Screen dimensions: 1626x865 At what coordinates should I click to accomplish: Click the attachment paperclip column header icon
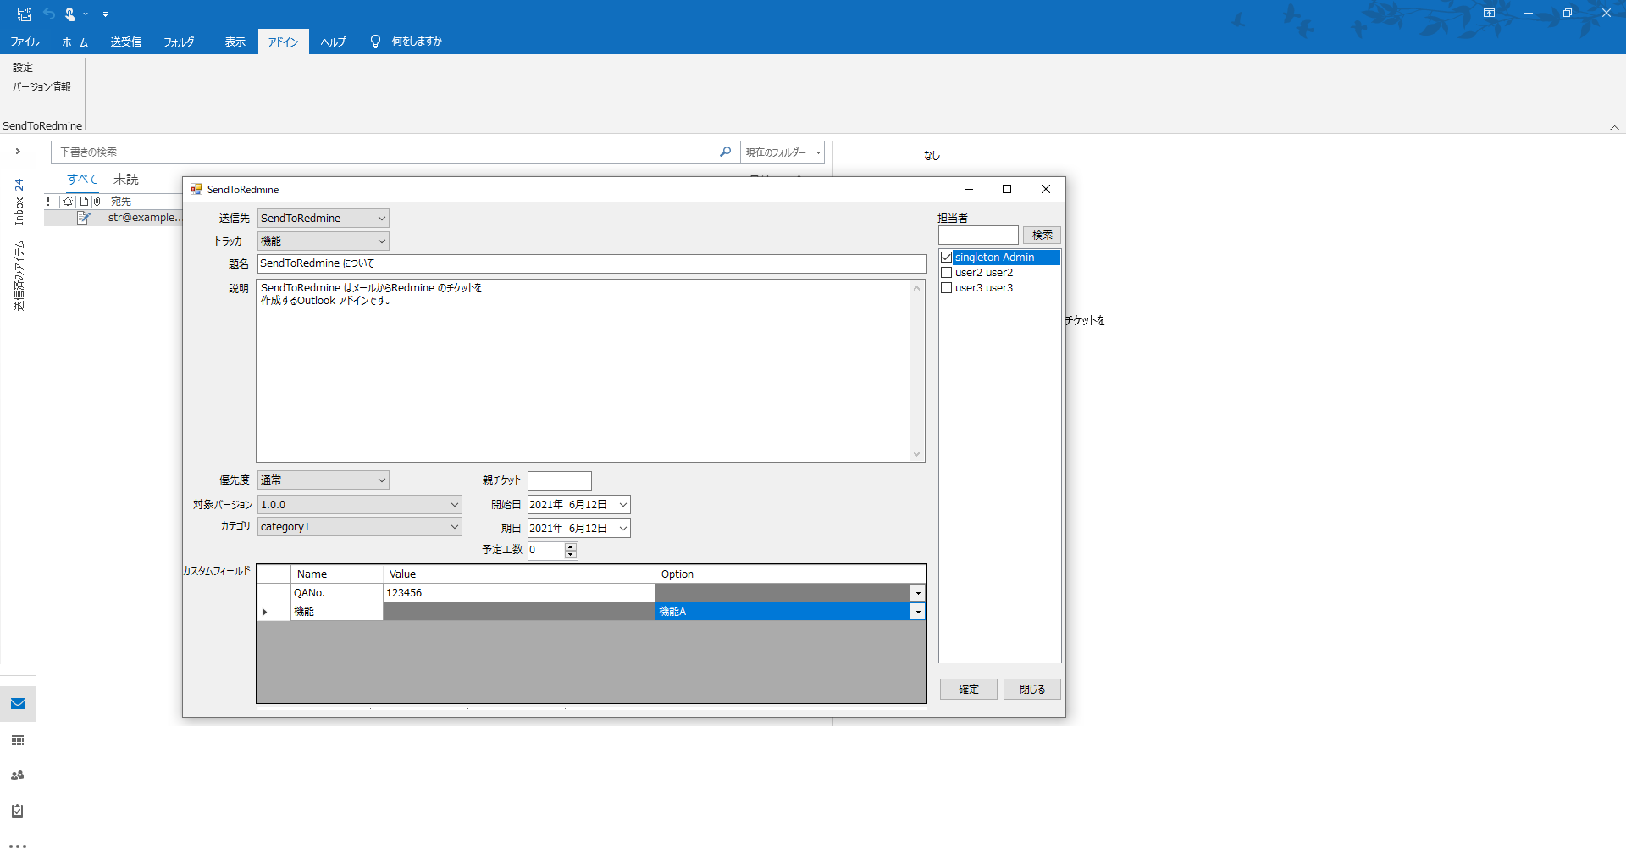click(97, 202)
